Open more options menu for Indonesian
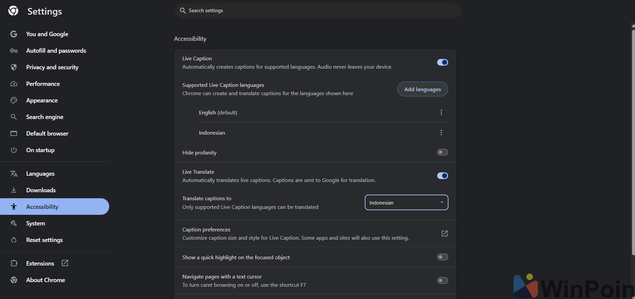635x299 pixels. coord(441,133)
